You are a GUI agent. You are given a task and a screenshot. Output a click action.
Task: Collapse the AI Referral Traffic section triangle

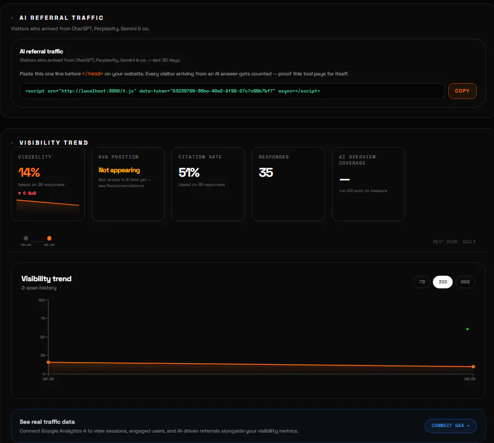pyautogui.click(x=12, y=18)
